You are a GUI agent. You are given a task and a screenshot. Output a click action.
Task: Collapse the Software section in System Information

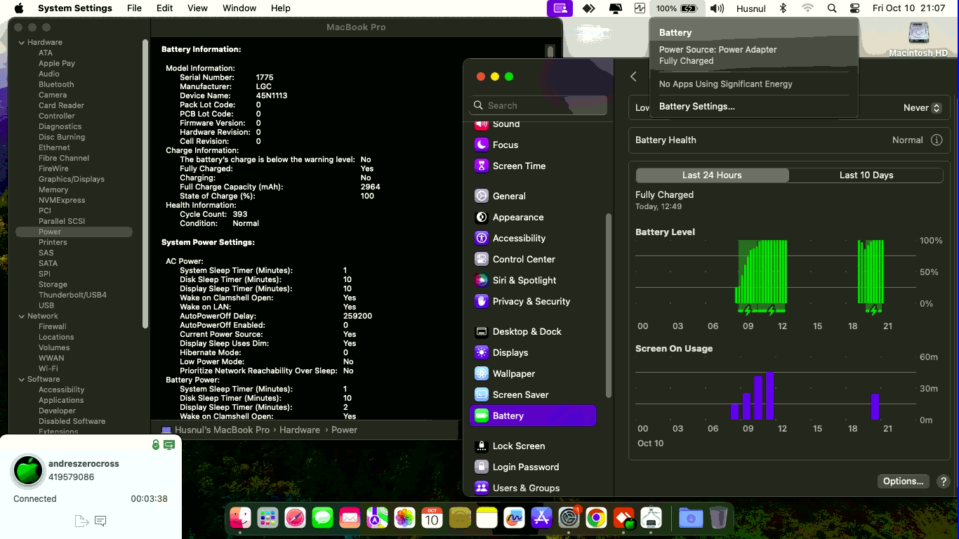21,379
